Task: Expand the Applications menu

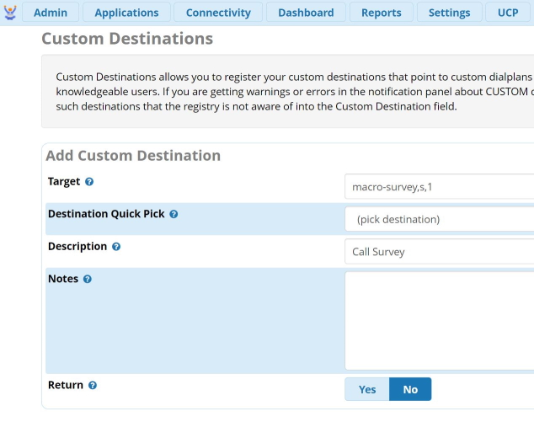Action: (126, 13)
